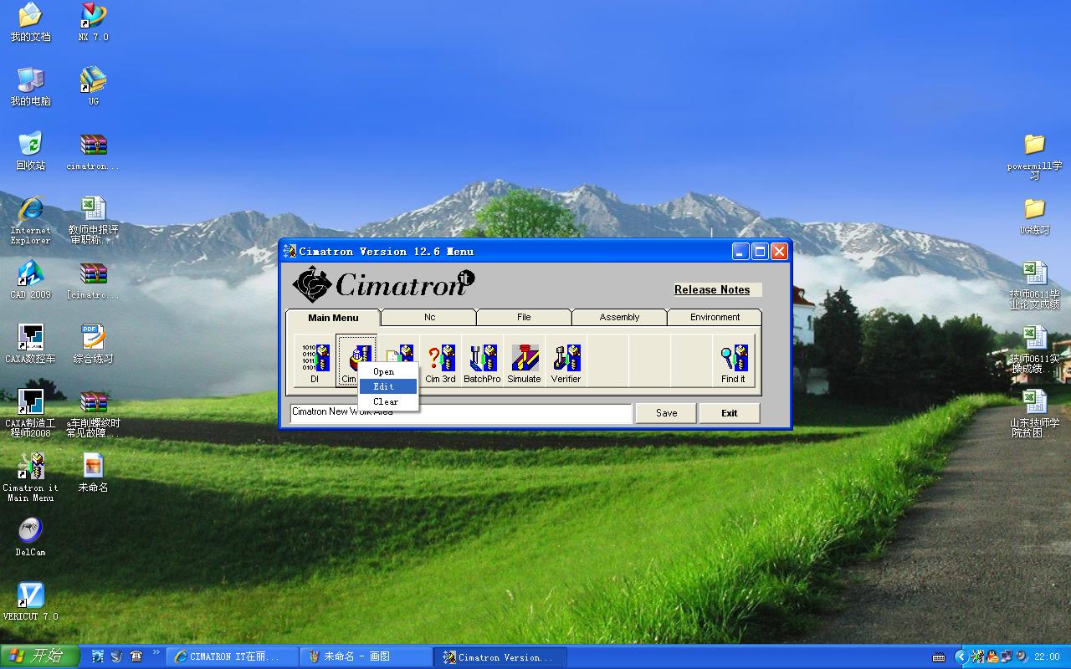Click the Save button
1071x669 pixels.
pyautogui.click(x=666, y=413)
